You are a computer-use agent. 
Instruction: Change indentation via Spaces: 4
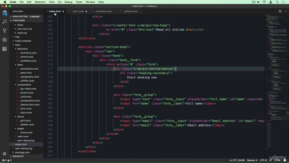click(252, 160)
